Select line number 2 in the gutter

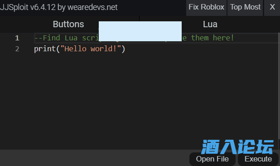[17, 49]
